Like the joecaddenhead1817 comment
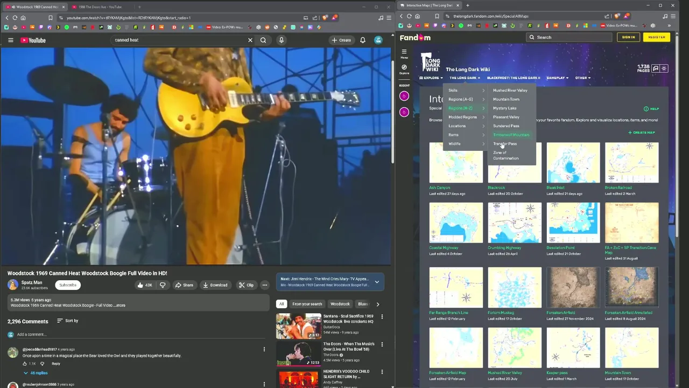Screen dimensions: 689x388 click(25, 364)
